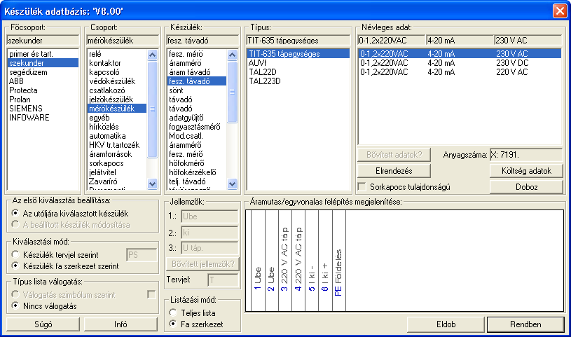Click the PS tervjel input field
Screen dimensions: 571x337
tap(142, 255)
